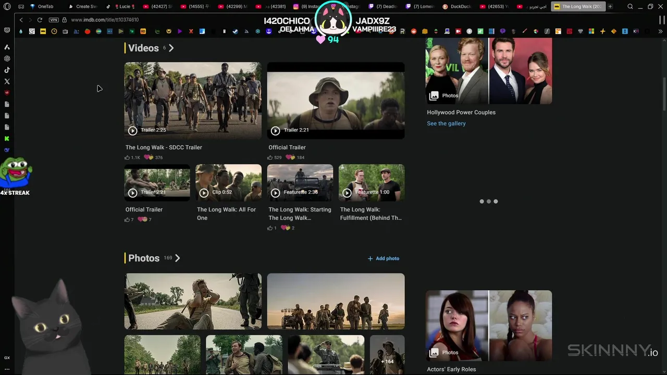Image resolution: width=667 pixels, height=375 pixels.
Task: Switch to the Lucie TikTok tab
Action: click(120, 6)
